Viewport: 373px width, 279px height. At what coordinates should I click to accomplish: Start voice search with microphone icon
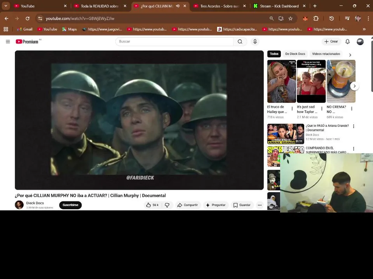click(255, 41)
